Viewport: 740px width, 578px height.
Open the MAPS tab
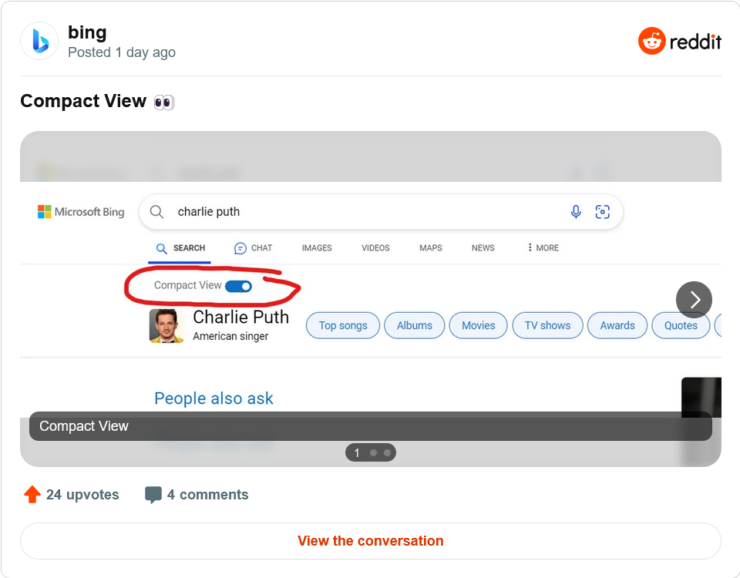coord(431,247)
